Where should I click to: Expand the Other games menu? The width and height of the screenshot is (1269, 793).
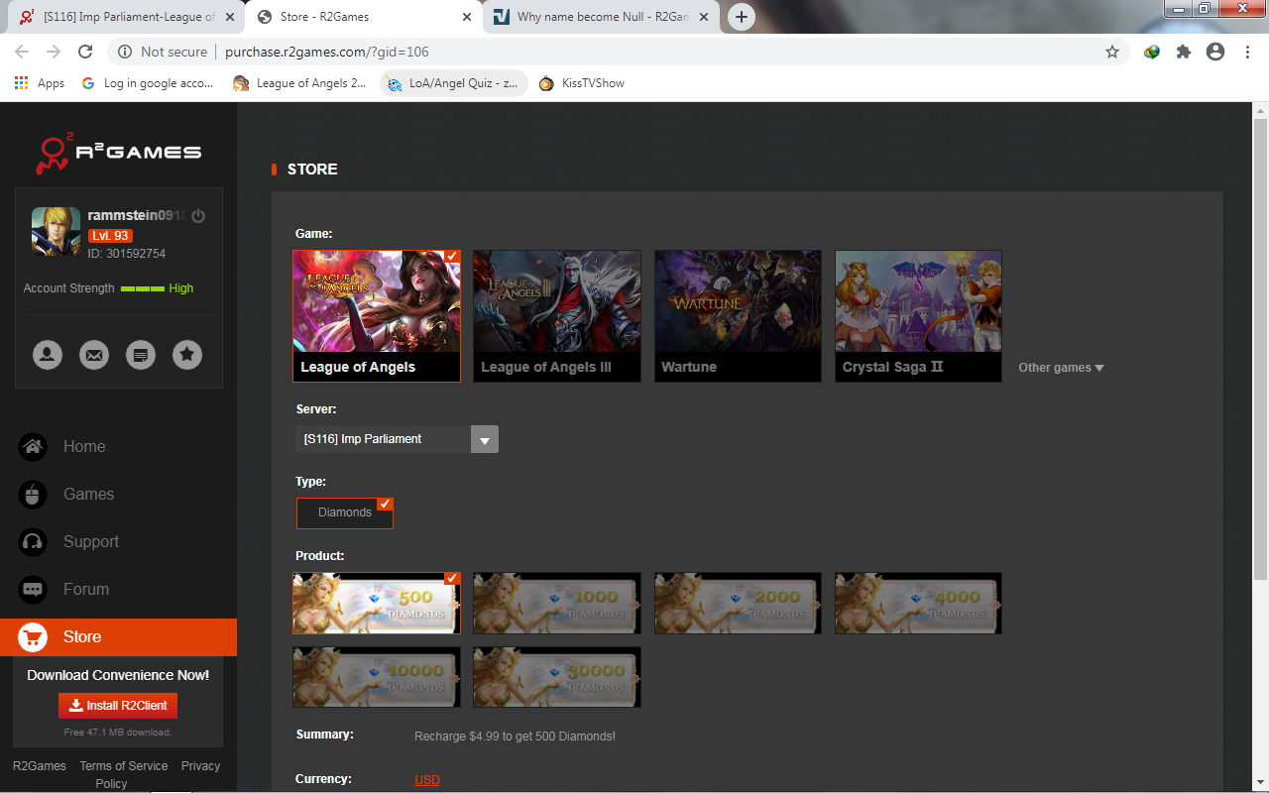tap(1061, 368)
